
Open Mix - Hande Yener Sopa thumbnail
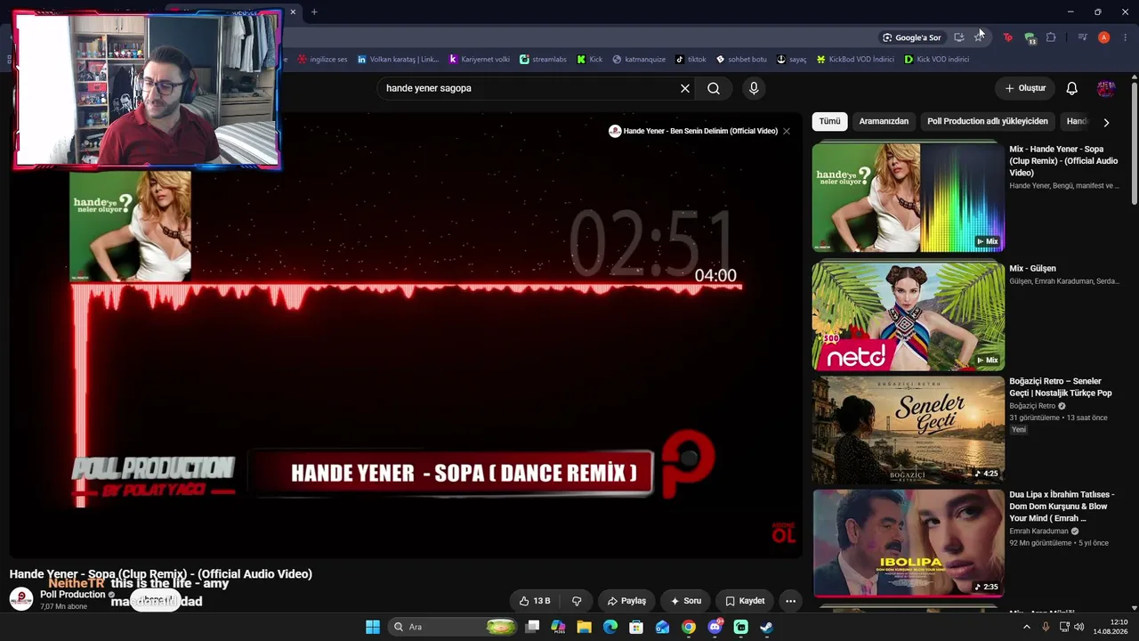click(x=908, y=197)
